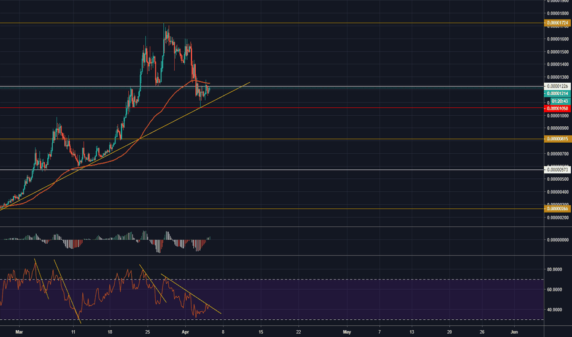
Task: Click the Mar date label
Action: 20,332
